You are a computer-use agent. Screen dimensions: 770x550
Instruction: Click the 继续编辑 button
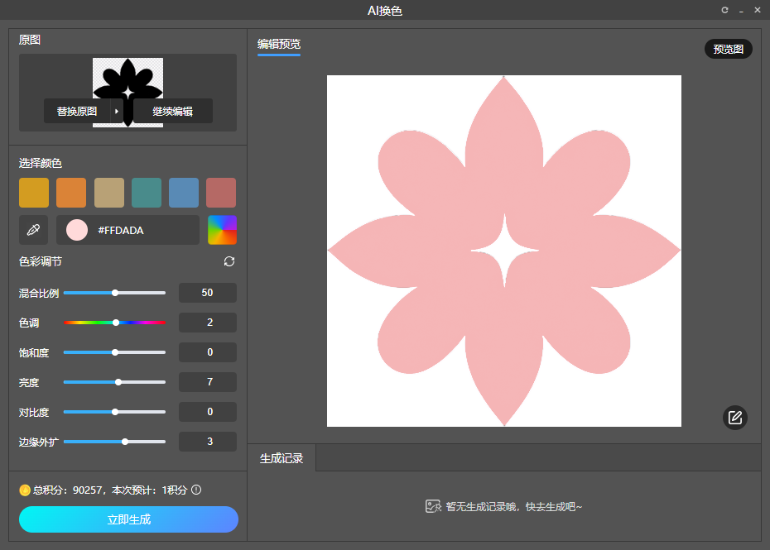pos(172,112)
